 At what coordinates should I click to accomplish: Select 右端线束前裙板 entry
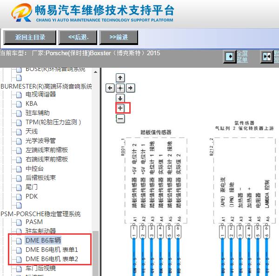point(46,160)
